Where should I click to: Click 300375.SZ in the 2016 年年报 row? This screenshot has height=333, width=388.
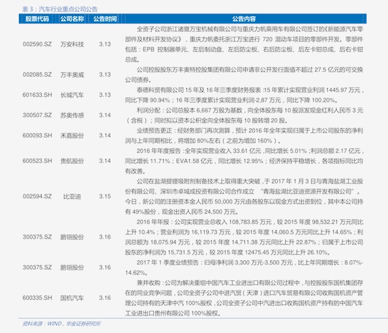(x=37, y=237)
